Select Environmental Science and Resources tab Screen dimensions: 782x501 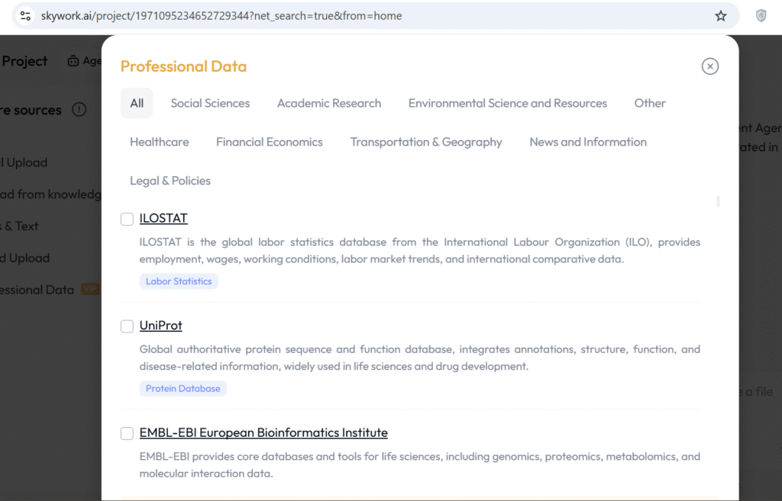click(x=507, y=104)
